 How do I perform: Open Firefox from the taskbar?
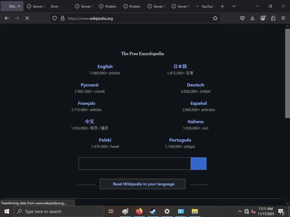tap(139, 211)
